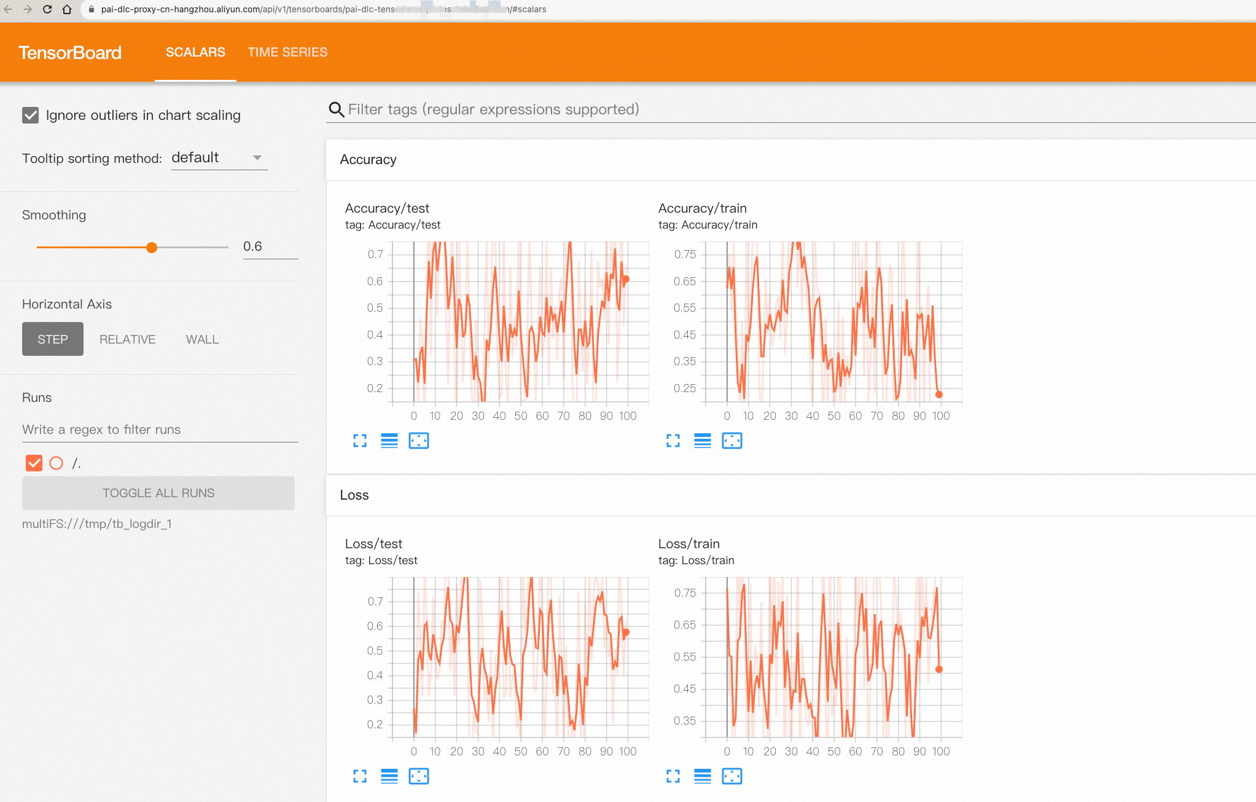The image size is (1256, 802).
Task: Click inside the Accuracy/train chart plot
Action: (x=834, y=321)
